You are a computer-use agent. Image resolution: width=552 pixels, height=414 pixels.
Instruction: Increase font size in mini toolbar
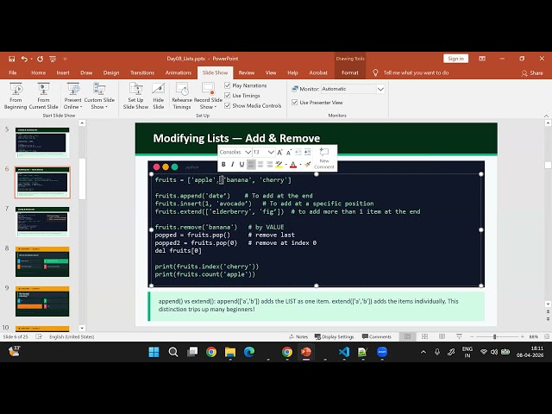[279, 153]
